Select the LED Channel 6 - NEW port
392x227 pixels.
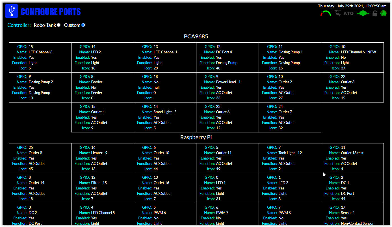[x=352, y=57]
